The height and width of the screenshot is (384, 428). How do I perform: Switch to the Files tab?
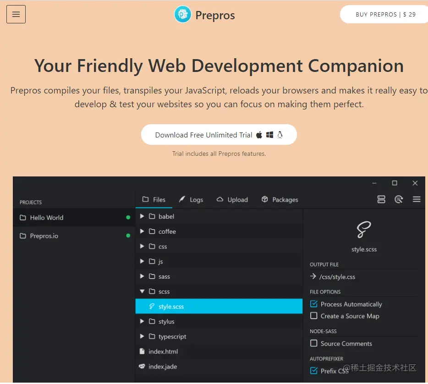tap(154, 199)
